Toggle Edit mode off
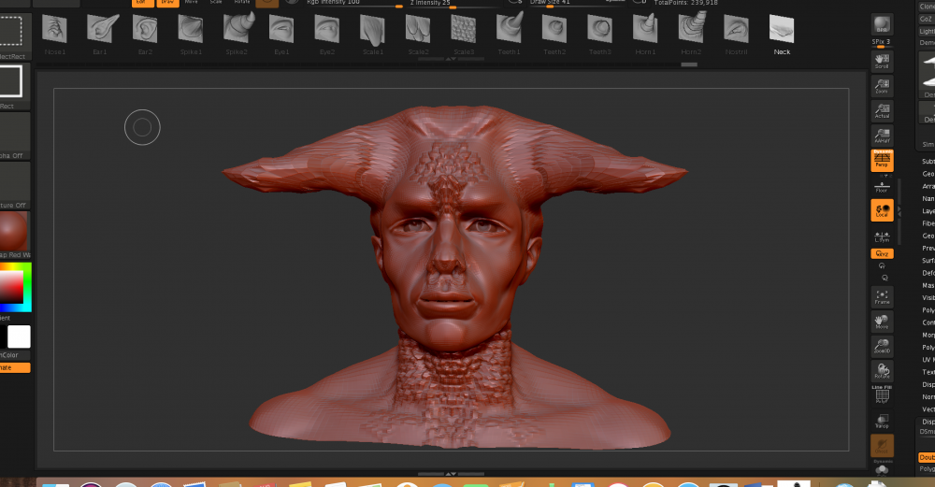Screen dimensions: 935x487 [x=142, y=3]
